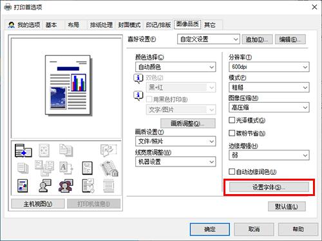This screenshot has width=322, height=241.
Task: Confirm with the 确定 button
Action: click(210, 229)
